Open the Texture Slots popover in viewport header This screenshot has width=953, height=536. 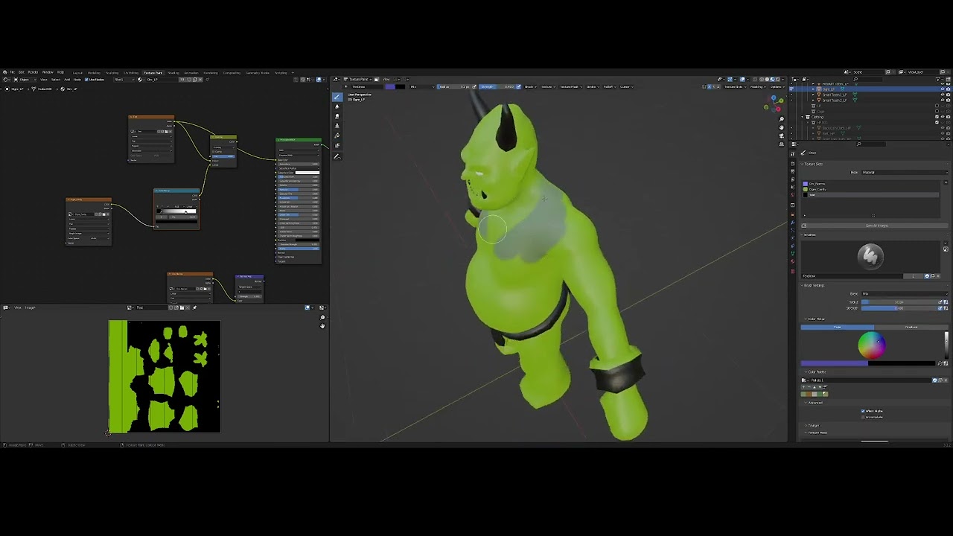pos(735,86)
